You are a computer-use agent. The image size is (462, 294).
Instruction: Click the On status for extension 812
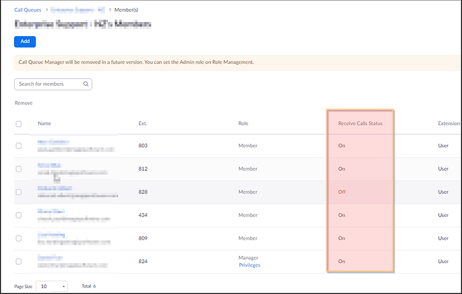[341, 169]
